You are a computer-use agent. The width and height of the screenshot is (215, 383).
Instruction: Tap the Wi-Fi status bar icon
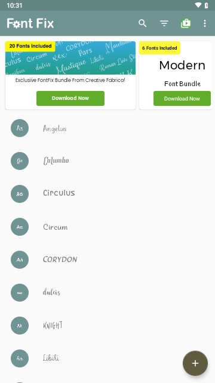[x=198, y=5]
